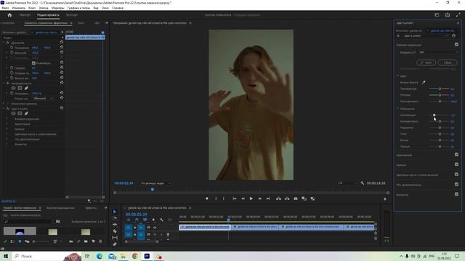Toggle the Snap magnet in timeline
This screenshot has width=465, height=261.
tap(137, 220)
